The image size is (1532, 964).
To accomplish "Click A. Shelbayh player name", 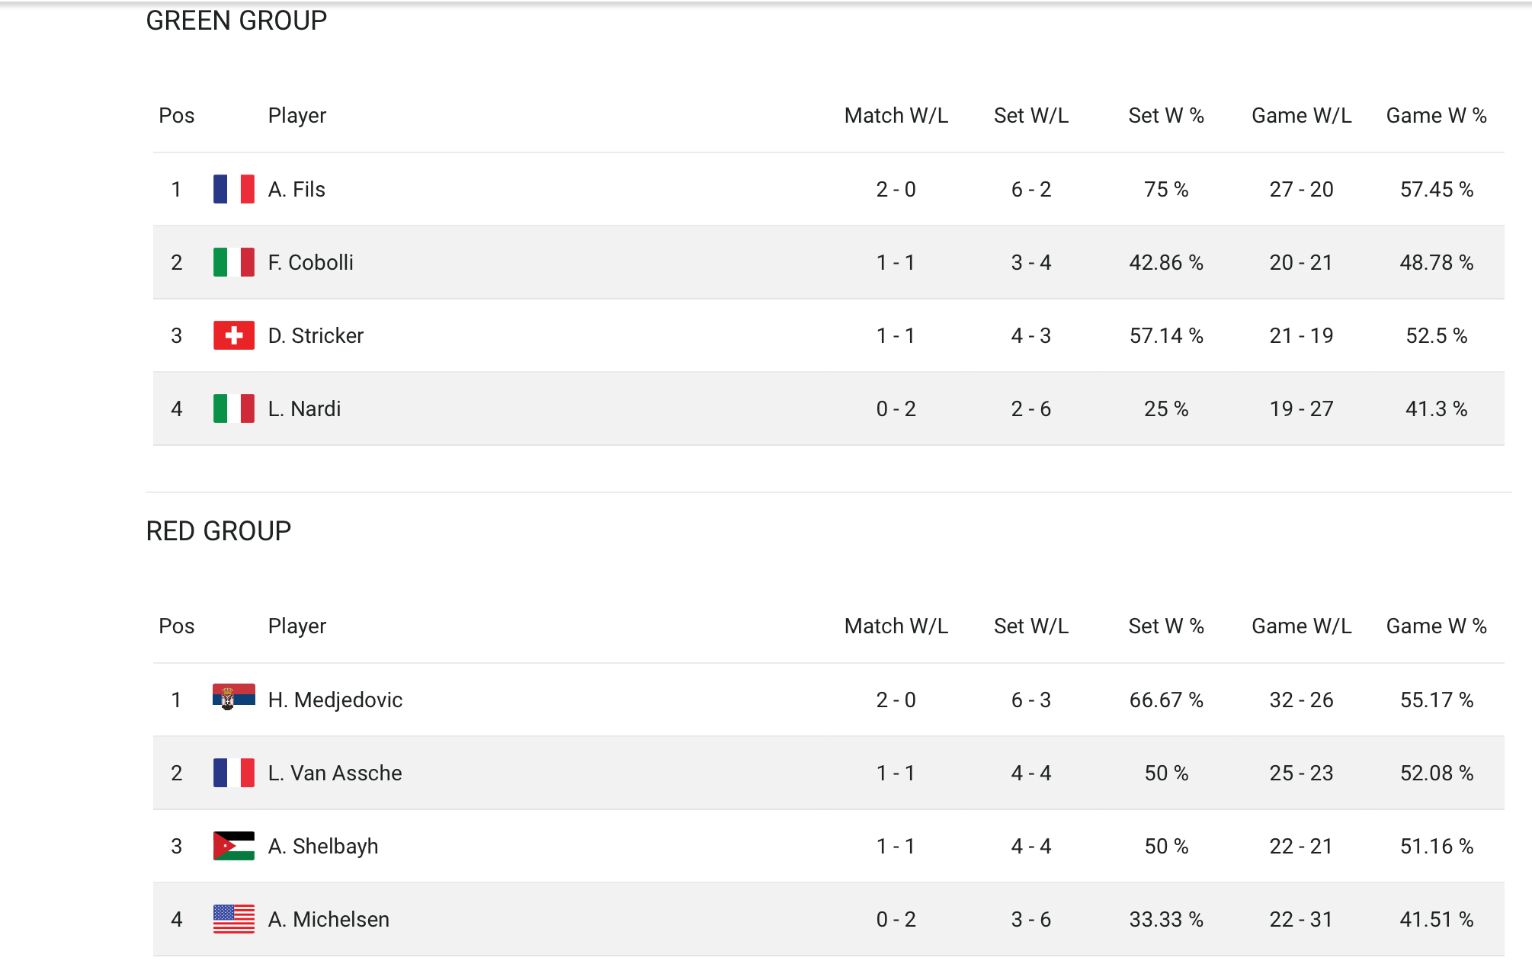I will pyautogui.click(x=322, y=846).
